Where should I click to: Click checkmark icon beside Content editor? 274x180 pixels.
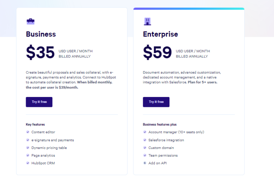28,132
